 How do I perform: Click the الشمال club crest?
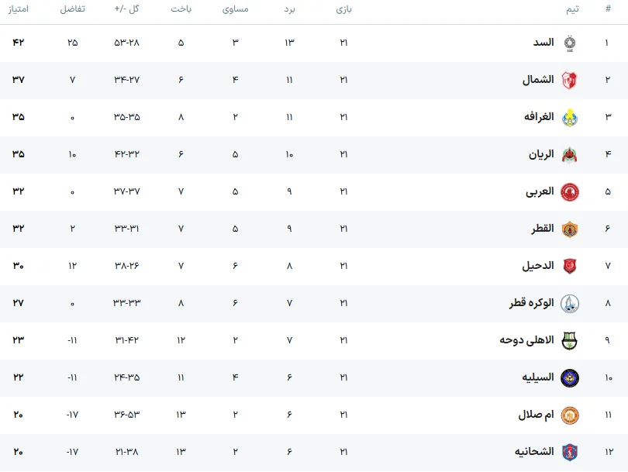click(x=570, y=81)
